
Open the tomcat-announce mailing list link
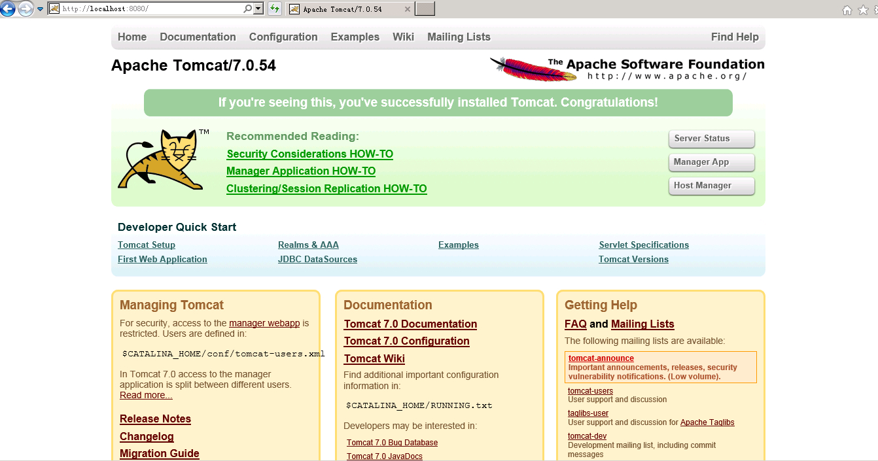[601, 358]
